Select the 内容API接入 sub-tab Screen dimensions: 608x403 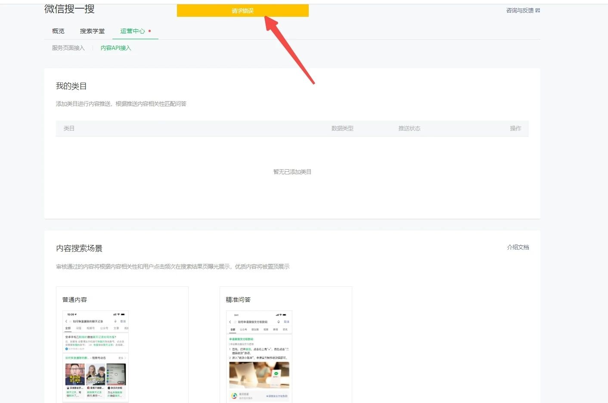tap(116, 48)
